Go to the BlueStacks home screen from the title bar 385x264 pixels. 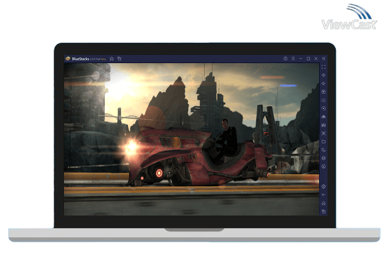(112, 59)
